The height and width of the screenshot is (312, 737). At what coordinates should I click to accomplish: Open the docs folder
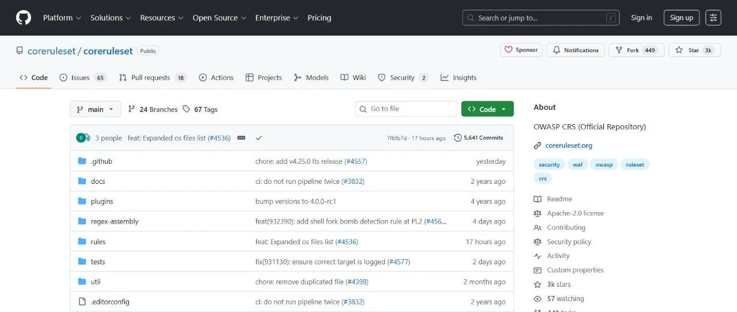coord(98,181)
